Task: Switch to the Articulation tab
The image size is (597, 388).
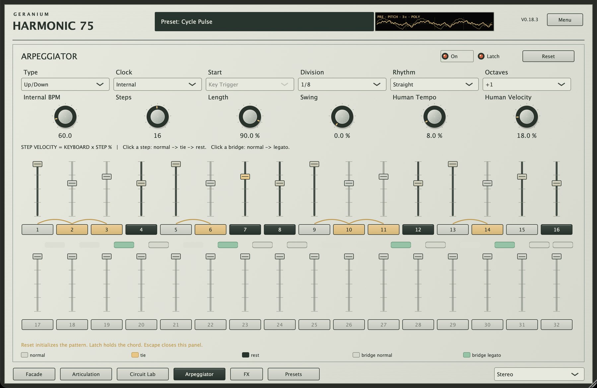Action: click(x=86, y=374)
